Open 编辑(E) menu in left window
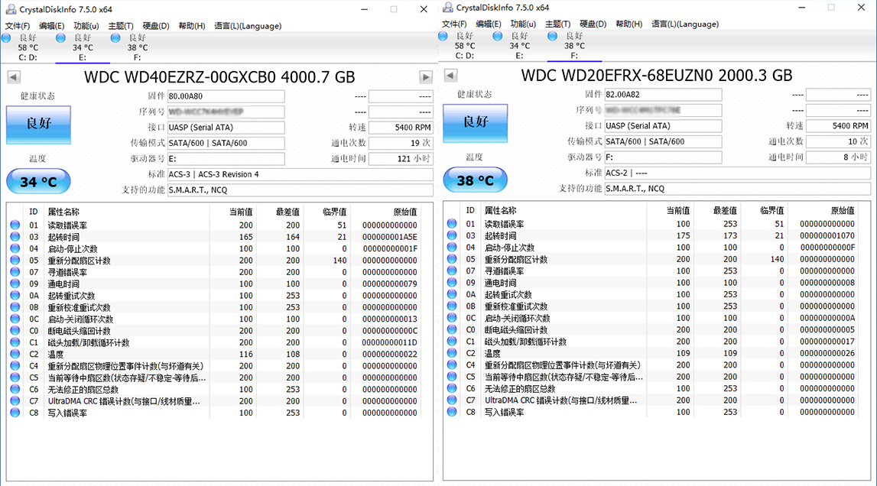 click(x=51, y=26)
